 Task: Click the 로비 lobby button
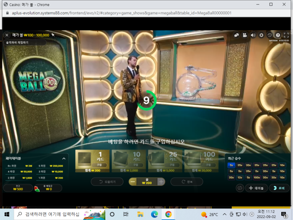click(x=279, y=188)
